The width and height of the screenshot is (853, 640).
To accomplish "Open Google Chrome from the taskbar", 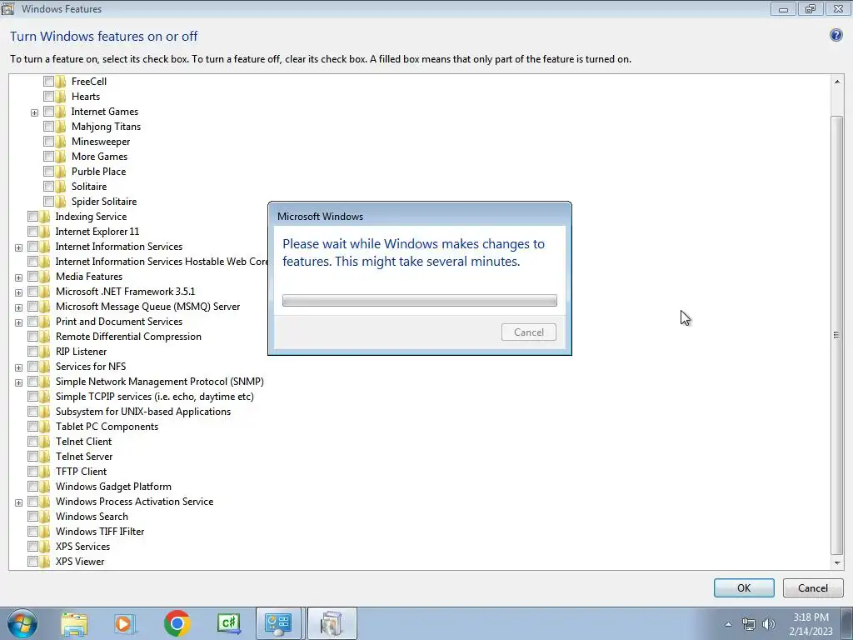I will pos(177,623).
